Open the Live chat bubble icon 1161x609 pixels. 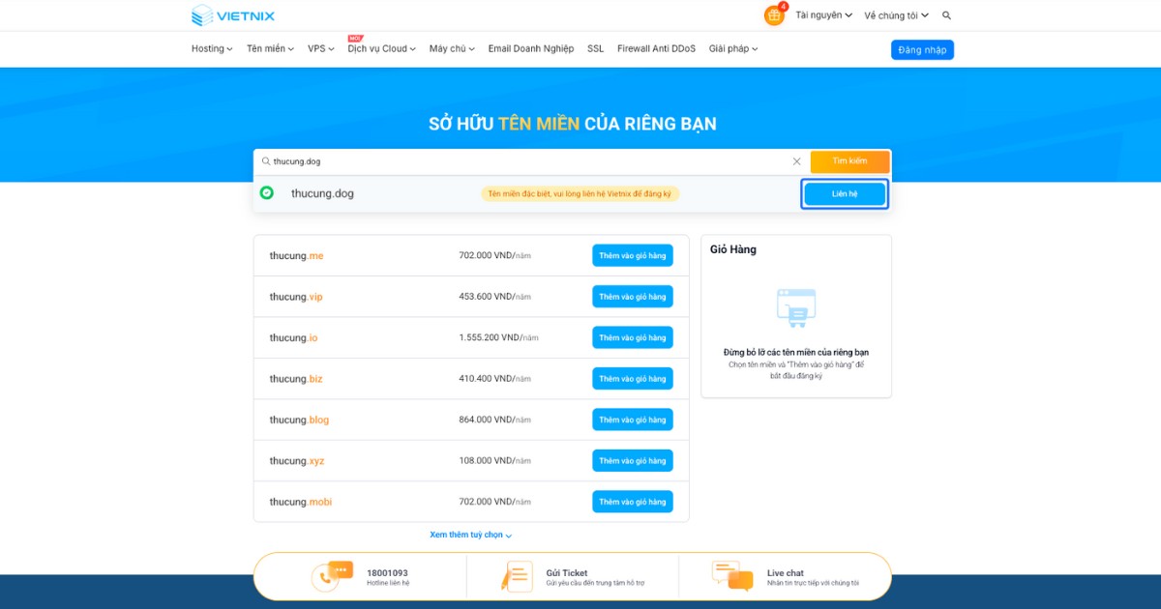[732, 574]
